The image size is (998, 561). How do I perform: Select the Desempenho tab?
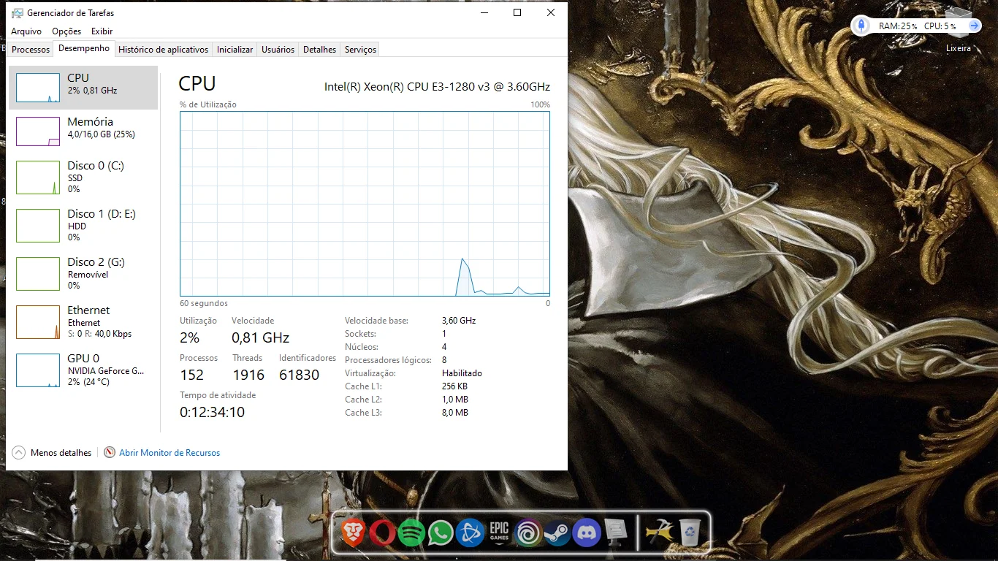pos(84,48)
